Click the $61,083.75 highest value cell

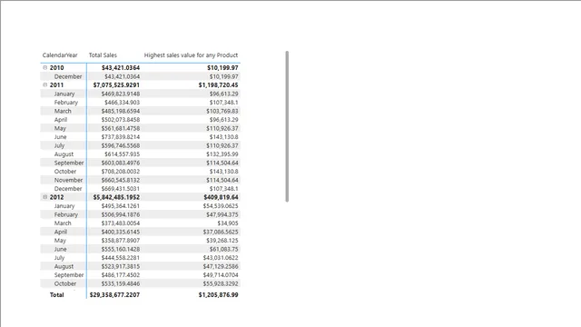(224, 249)
